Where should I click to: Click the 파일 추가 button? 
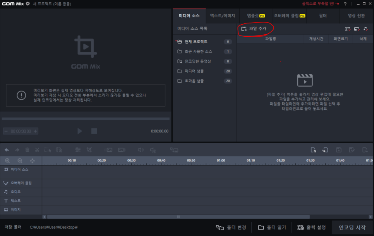point(254,29)
